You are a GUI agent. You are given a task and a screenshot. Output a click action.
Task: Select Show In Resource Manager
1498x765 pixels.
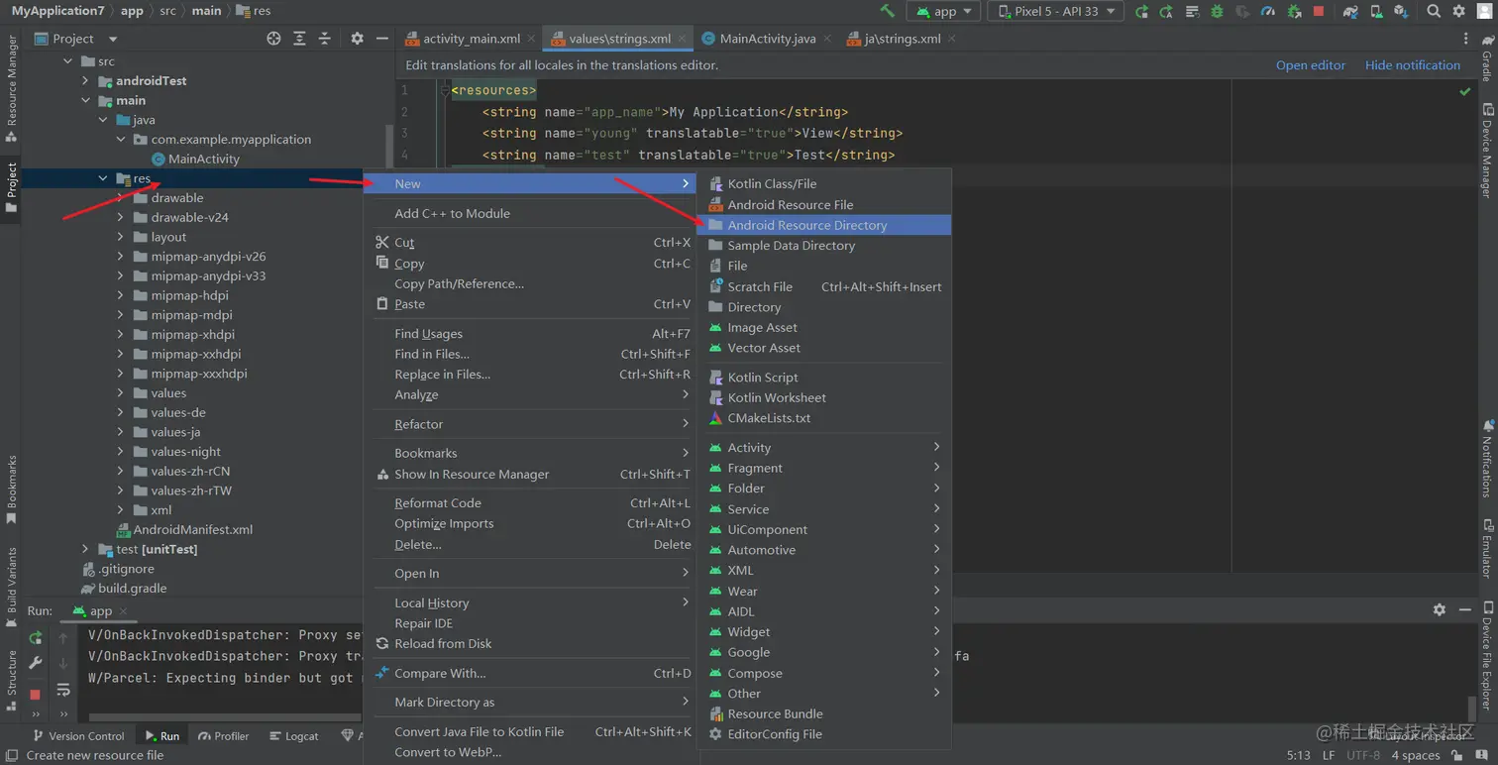pos(530,474)
